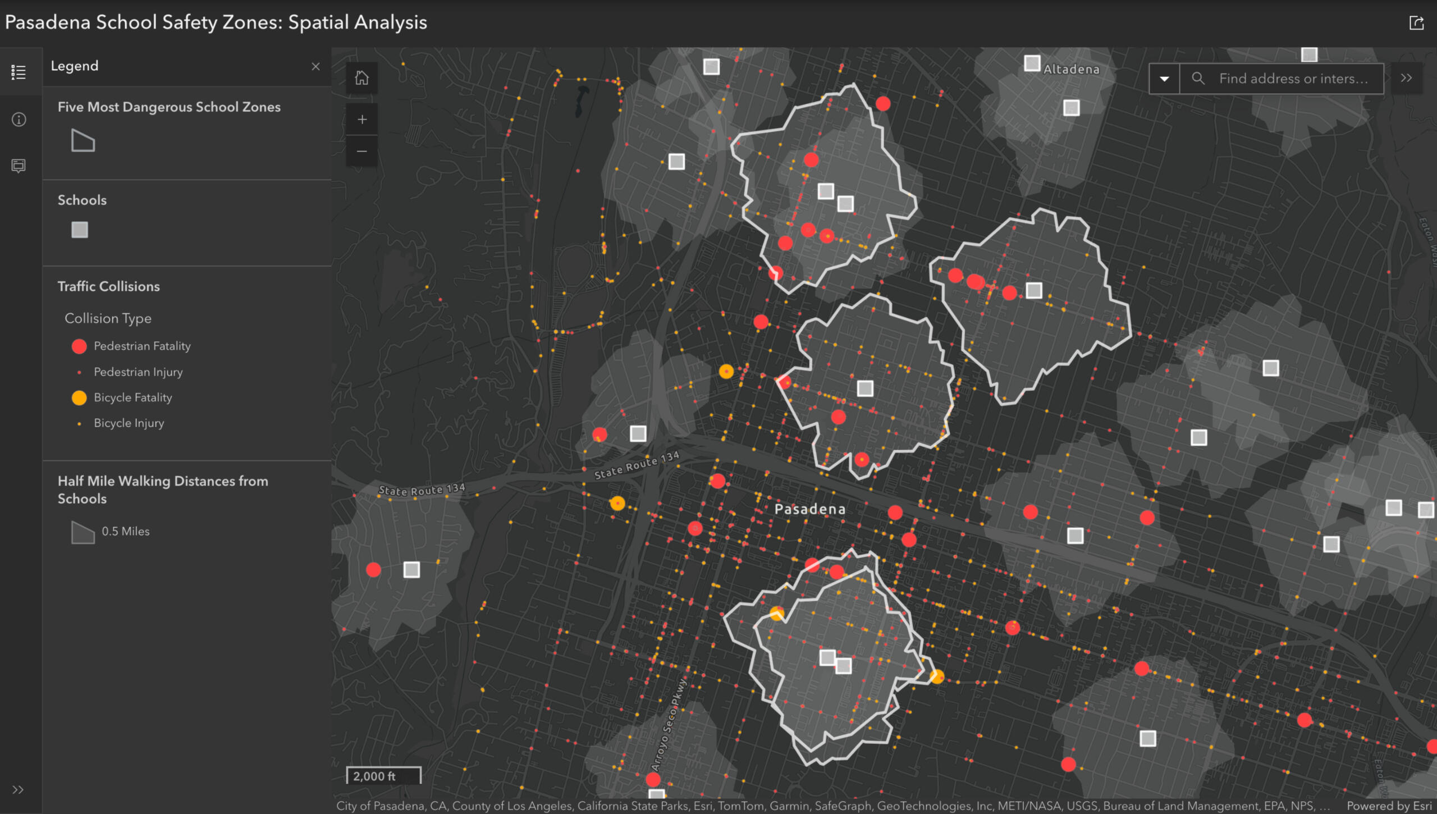Click the search magnifier icon

click(x=1198, y=79)
